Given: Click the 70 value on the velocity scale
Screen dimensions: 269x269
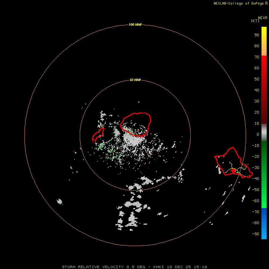Looking at the screenshot, I should click(257, 57).
